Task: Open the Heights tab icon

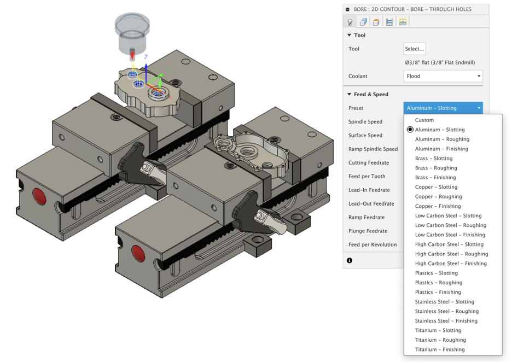Action: [x=376, y=22]
